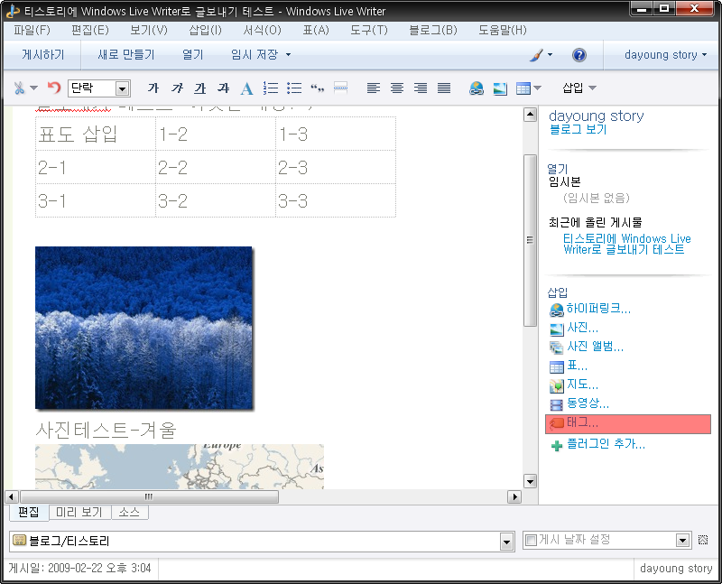The image size is (722, 584).
Task: Open the table icon dropdown arrow
Action: [x=537, y=88]
